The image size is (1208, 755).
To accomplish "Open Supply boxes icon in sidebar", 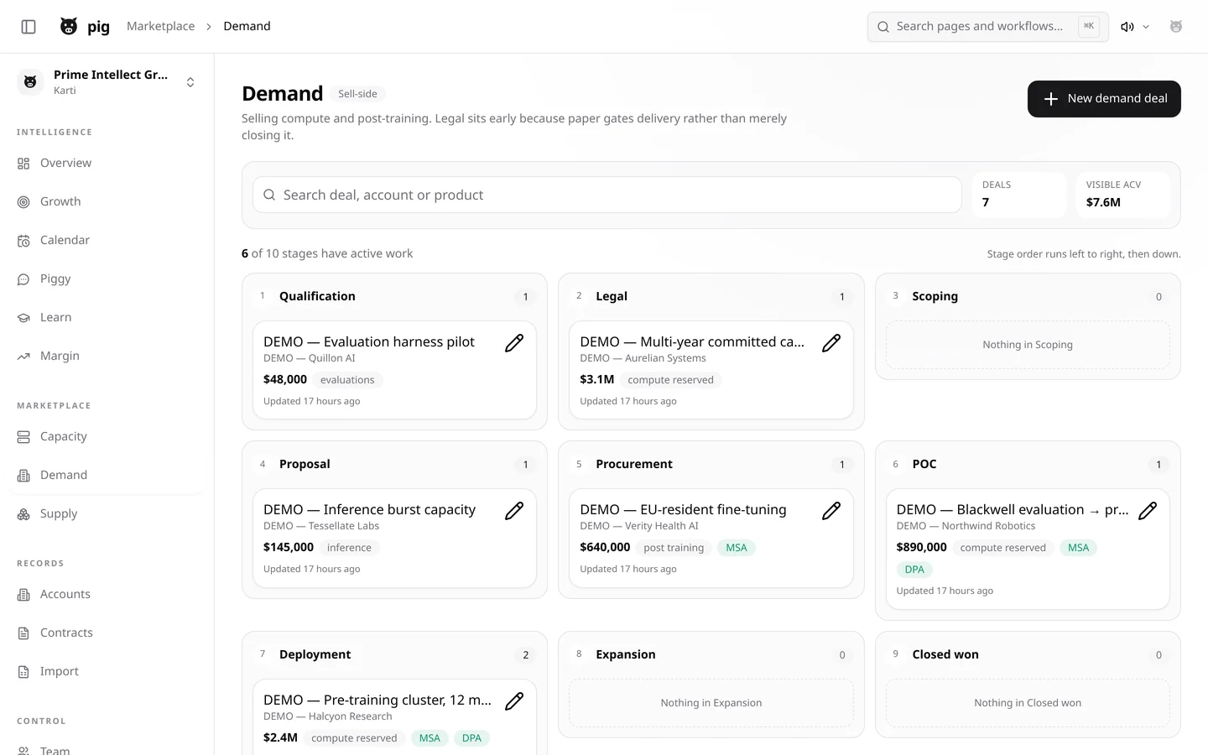I will (23, 514).
